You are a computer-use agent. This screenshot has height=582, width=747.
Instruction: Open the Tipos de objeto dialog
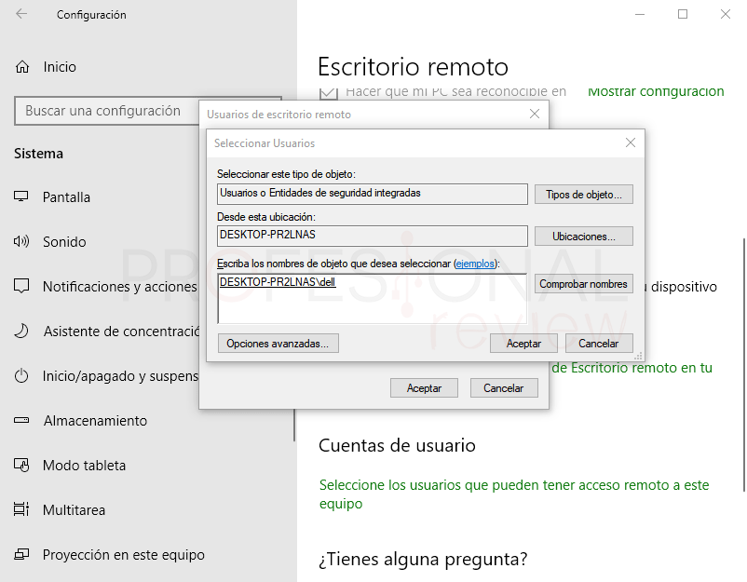(x=583, y=194)
